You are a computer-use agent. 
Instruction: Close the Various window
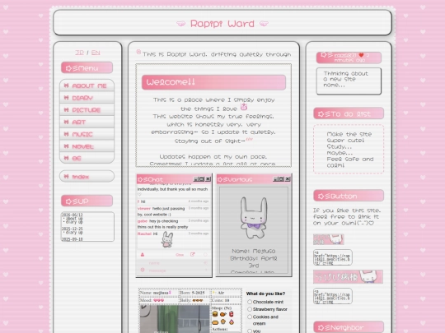pos(288,179)
